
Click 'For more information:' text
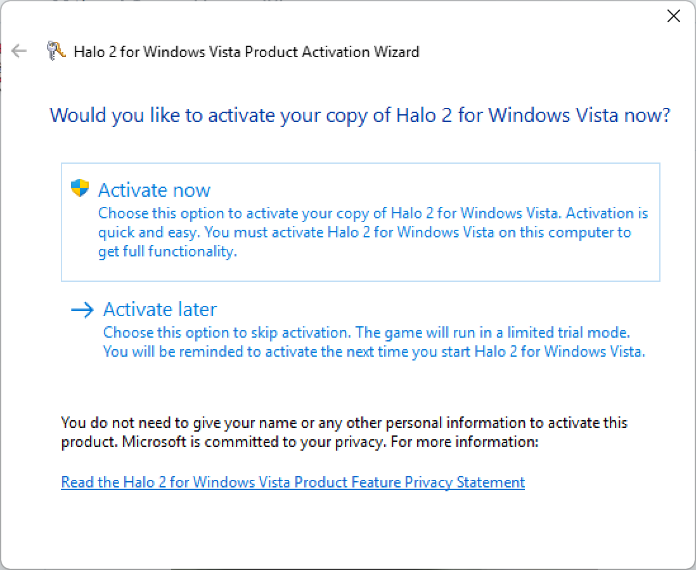point(464,442)
